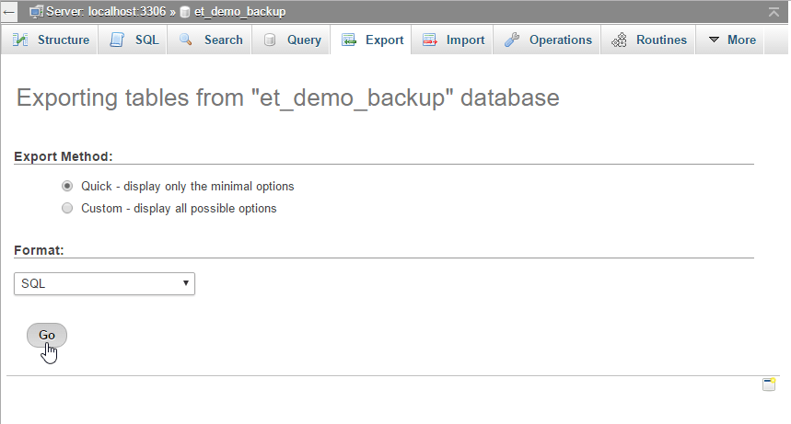Screen dimensions: 791x424
Task: Open the Format SQL dropdown
Action: click(105, 284)
